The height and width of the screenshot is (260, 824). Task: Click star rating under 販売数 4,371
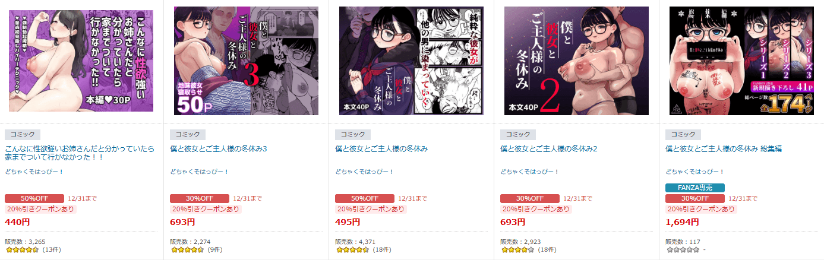352,250
